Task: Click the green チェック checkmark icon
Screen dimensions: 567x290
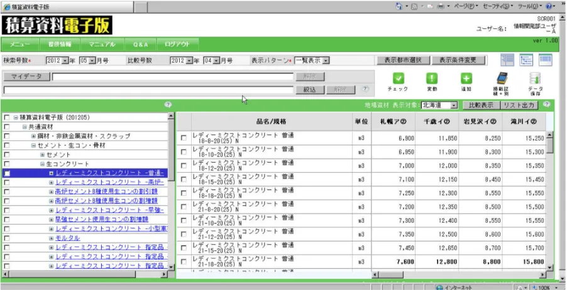Action: coord(398,78)
